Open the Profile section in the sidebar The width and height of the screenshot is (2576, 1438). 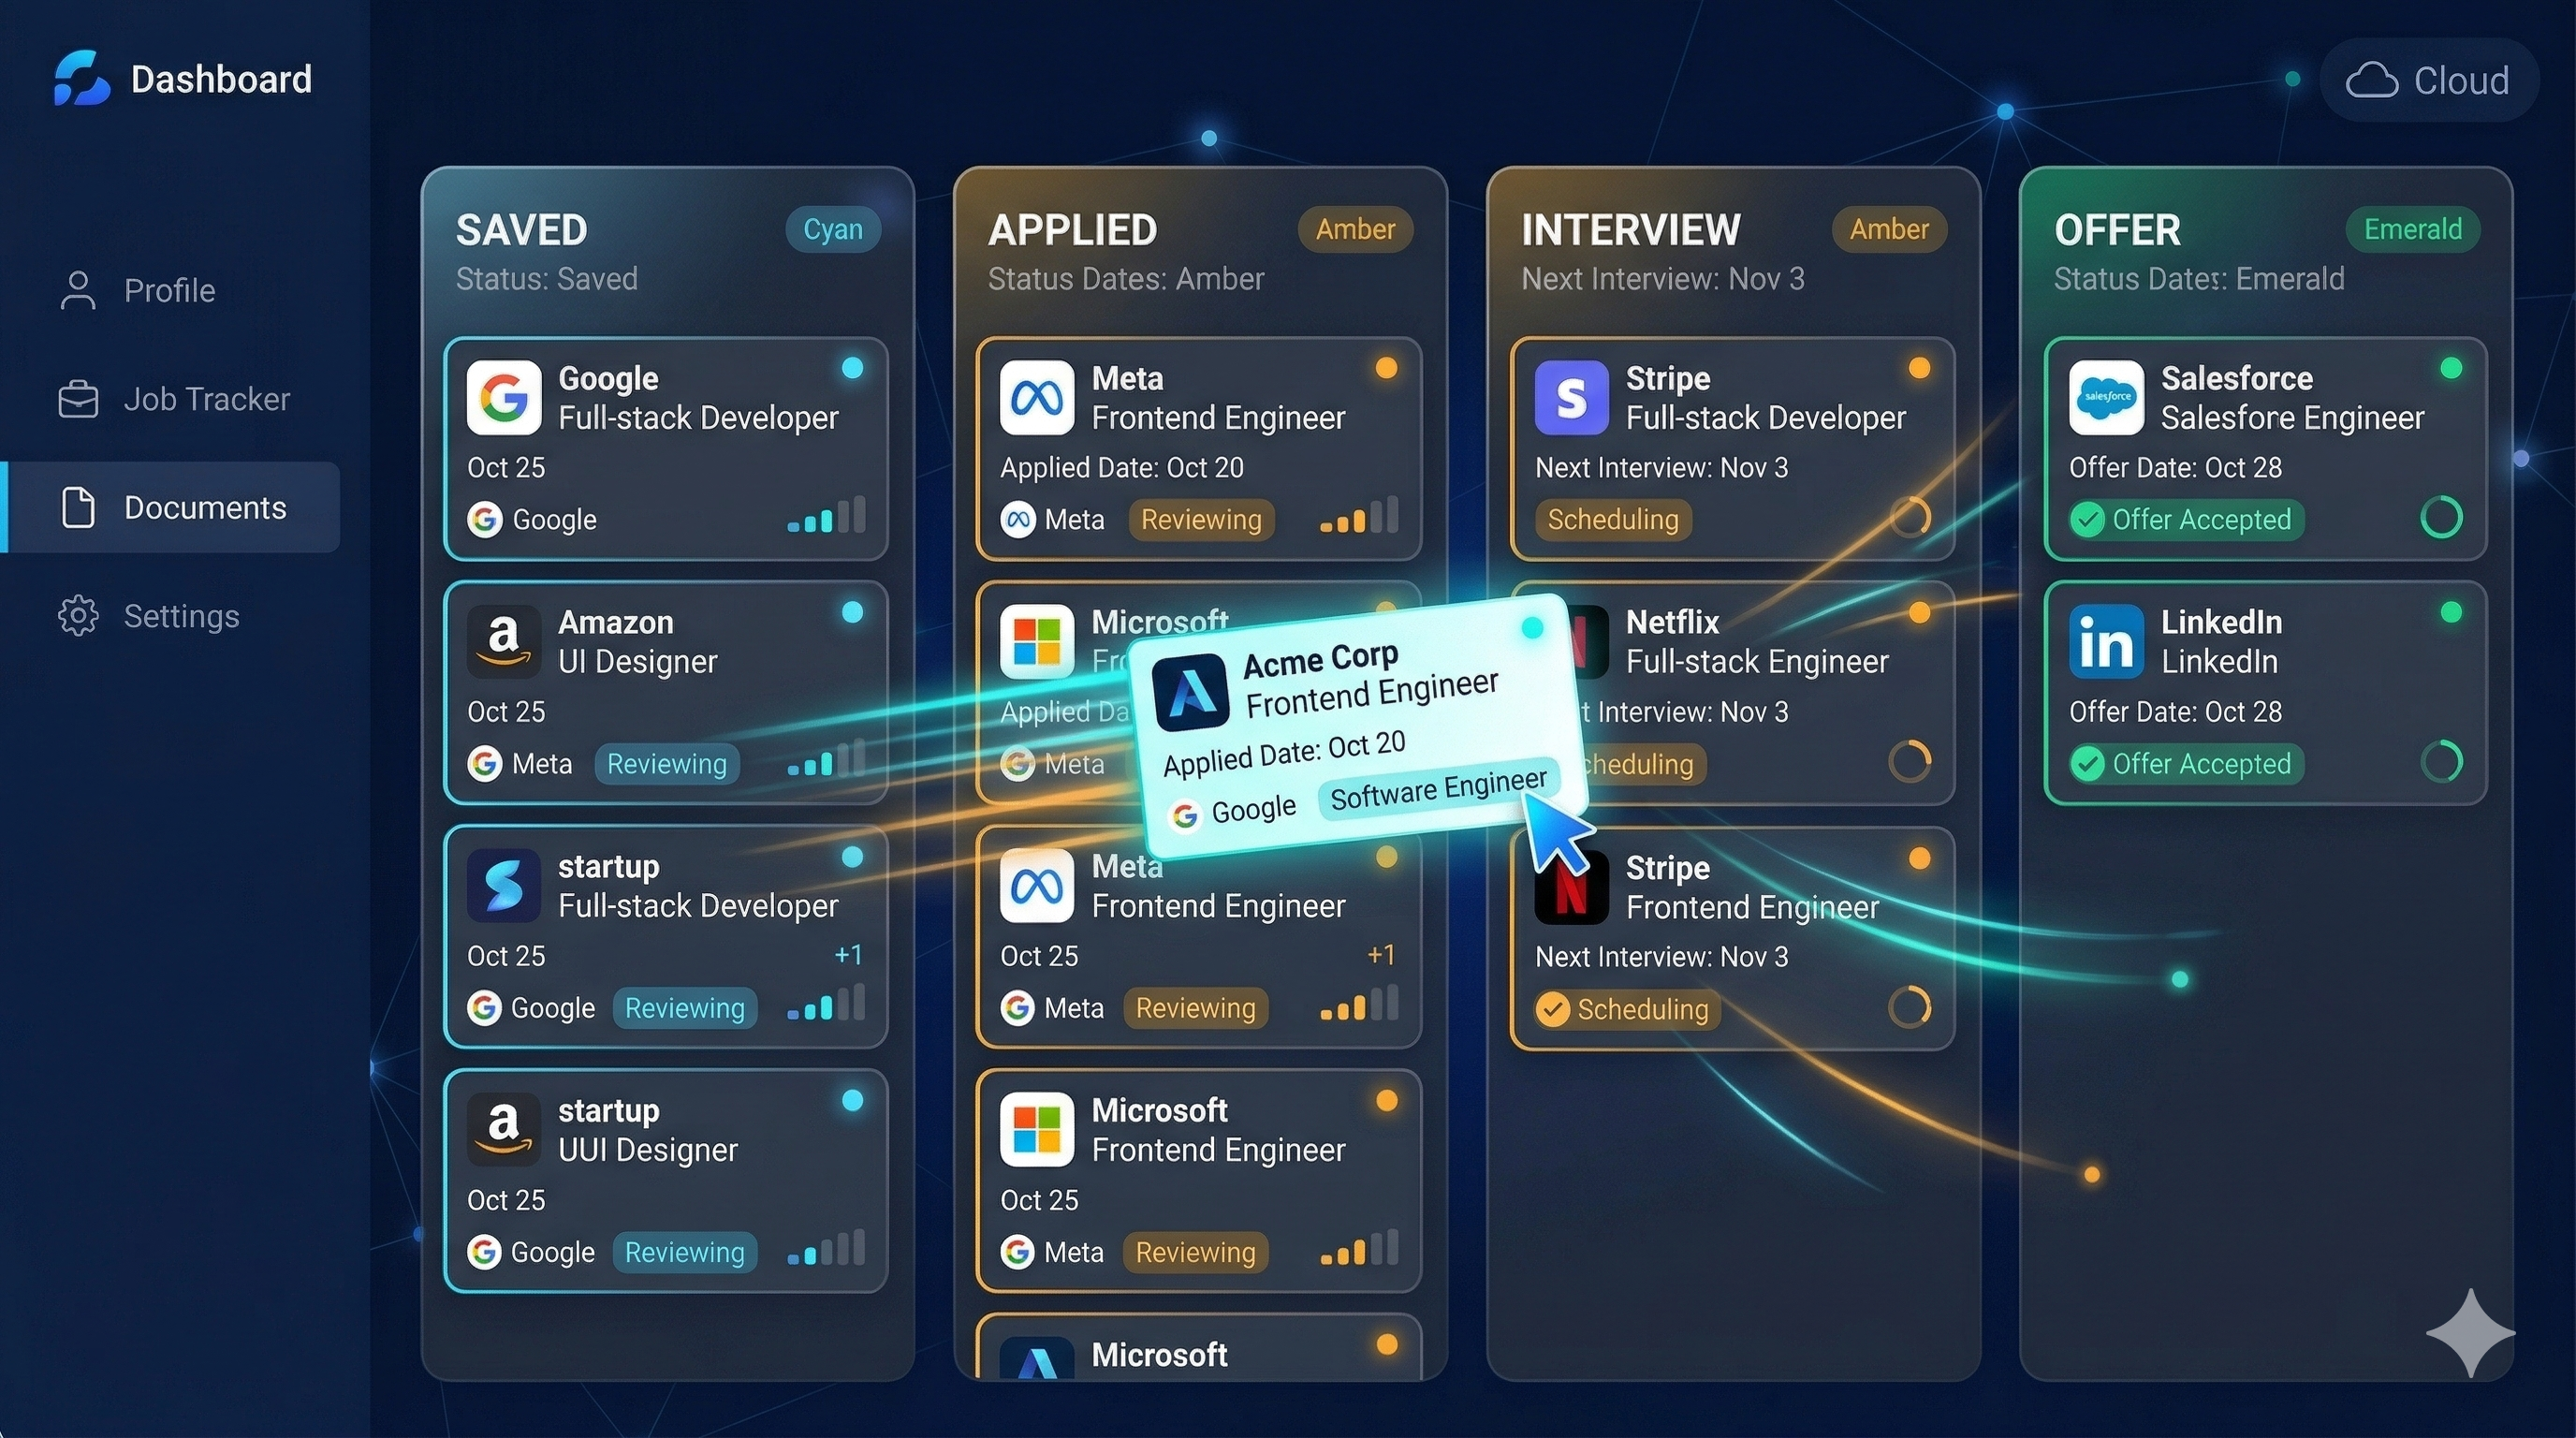tap(169, 290)
